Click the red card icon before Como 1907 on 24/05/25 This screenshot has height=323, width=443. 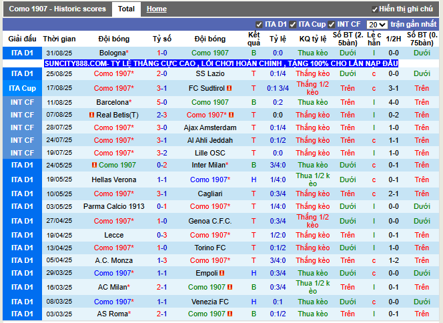coord(94,165)
